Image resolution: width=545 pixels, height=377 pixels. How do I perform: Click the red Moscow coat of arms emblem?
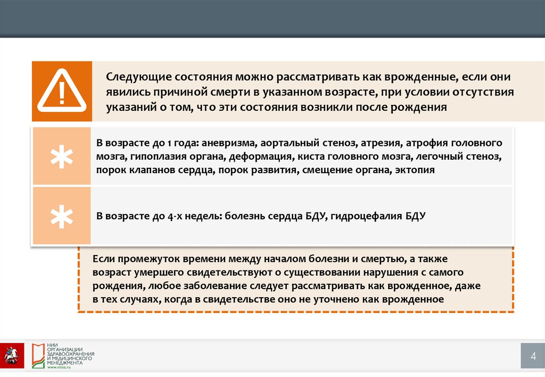(x=12, y=354)
